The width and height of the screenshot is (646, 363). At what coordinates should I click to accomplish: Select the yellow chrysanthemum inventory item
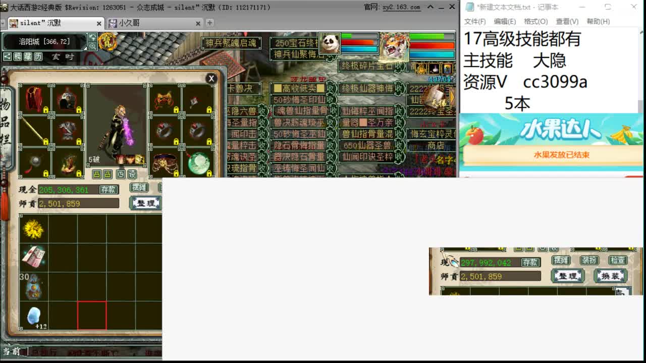point(34,229)
